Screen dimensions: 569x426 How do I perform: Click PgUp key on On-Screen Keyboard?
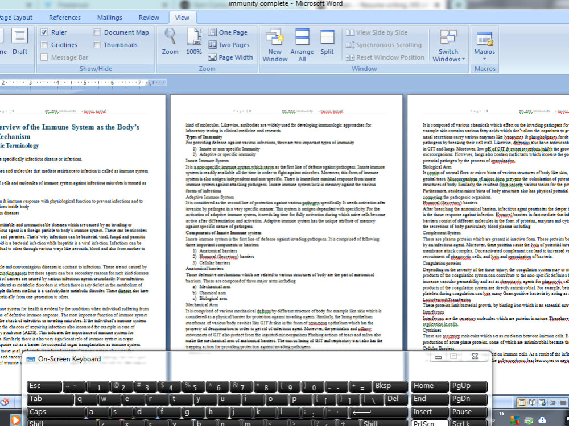coord(468,386)
